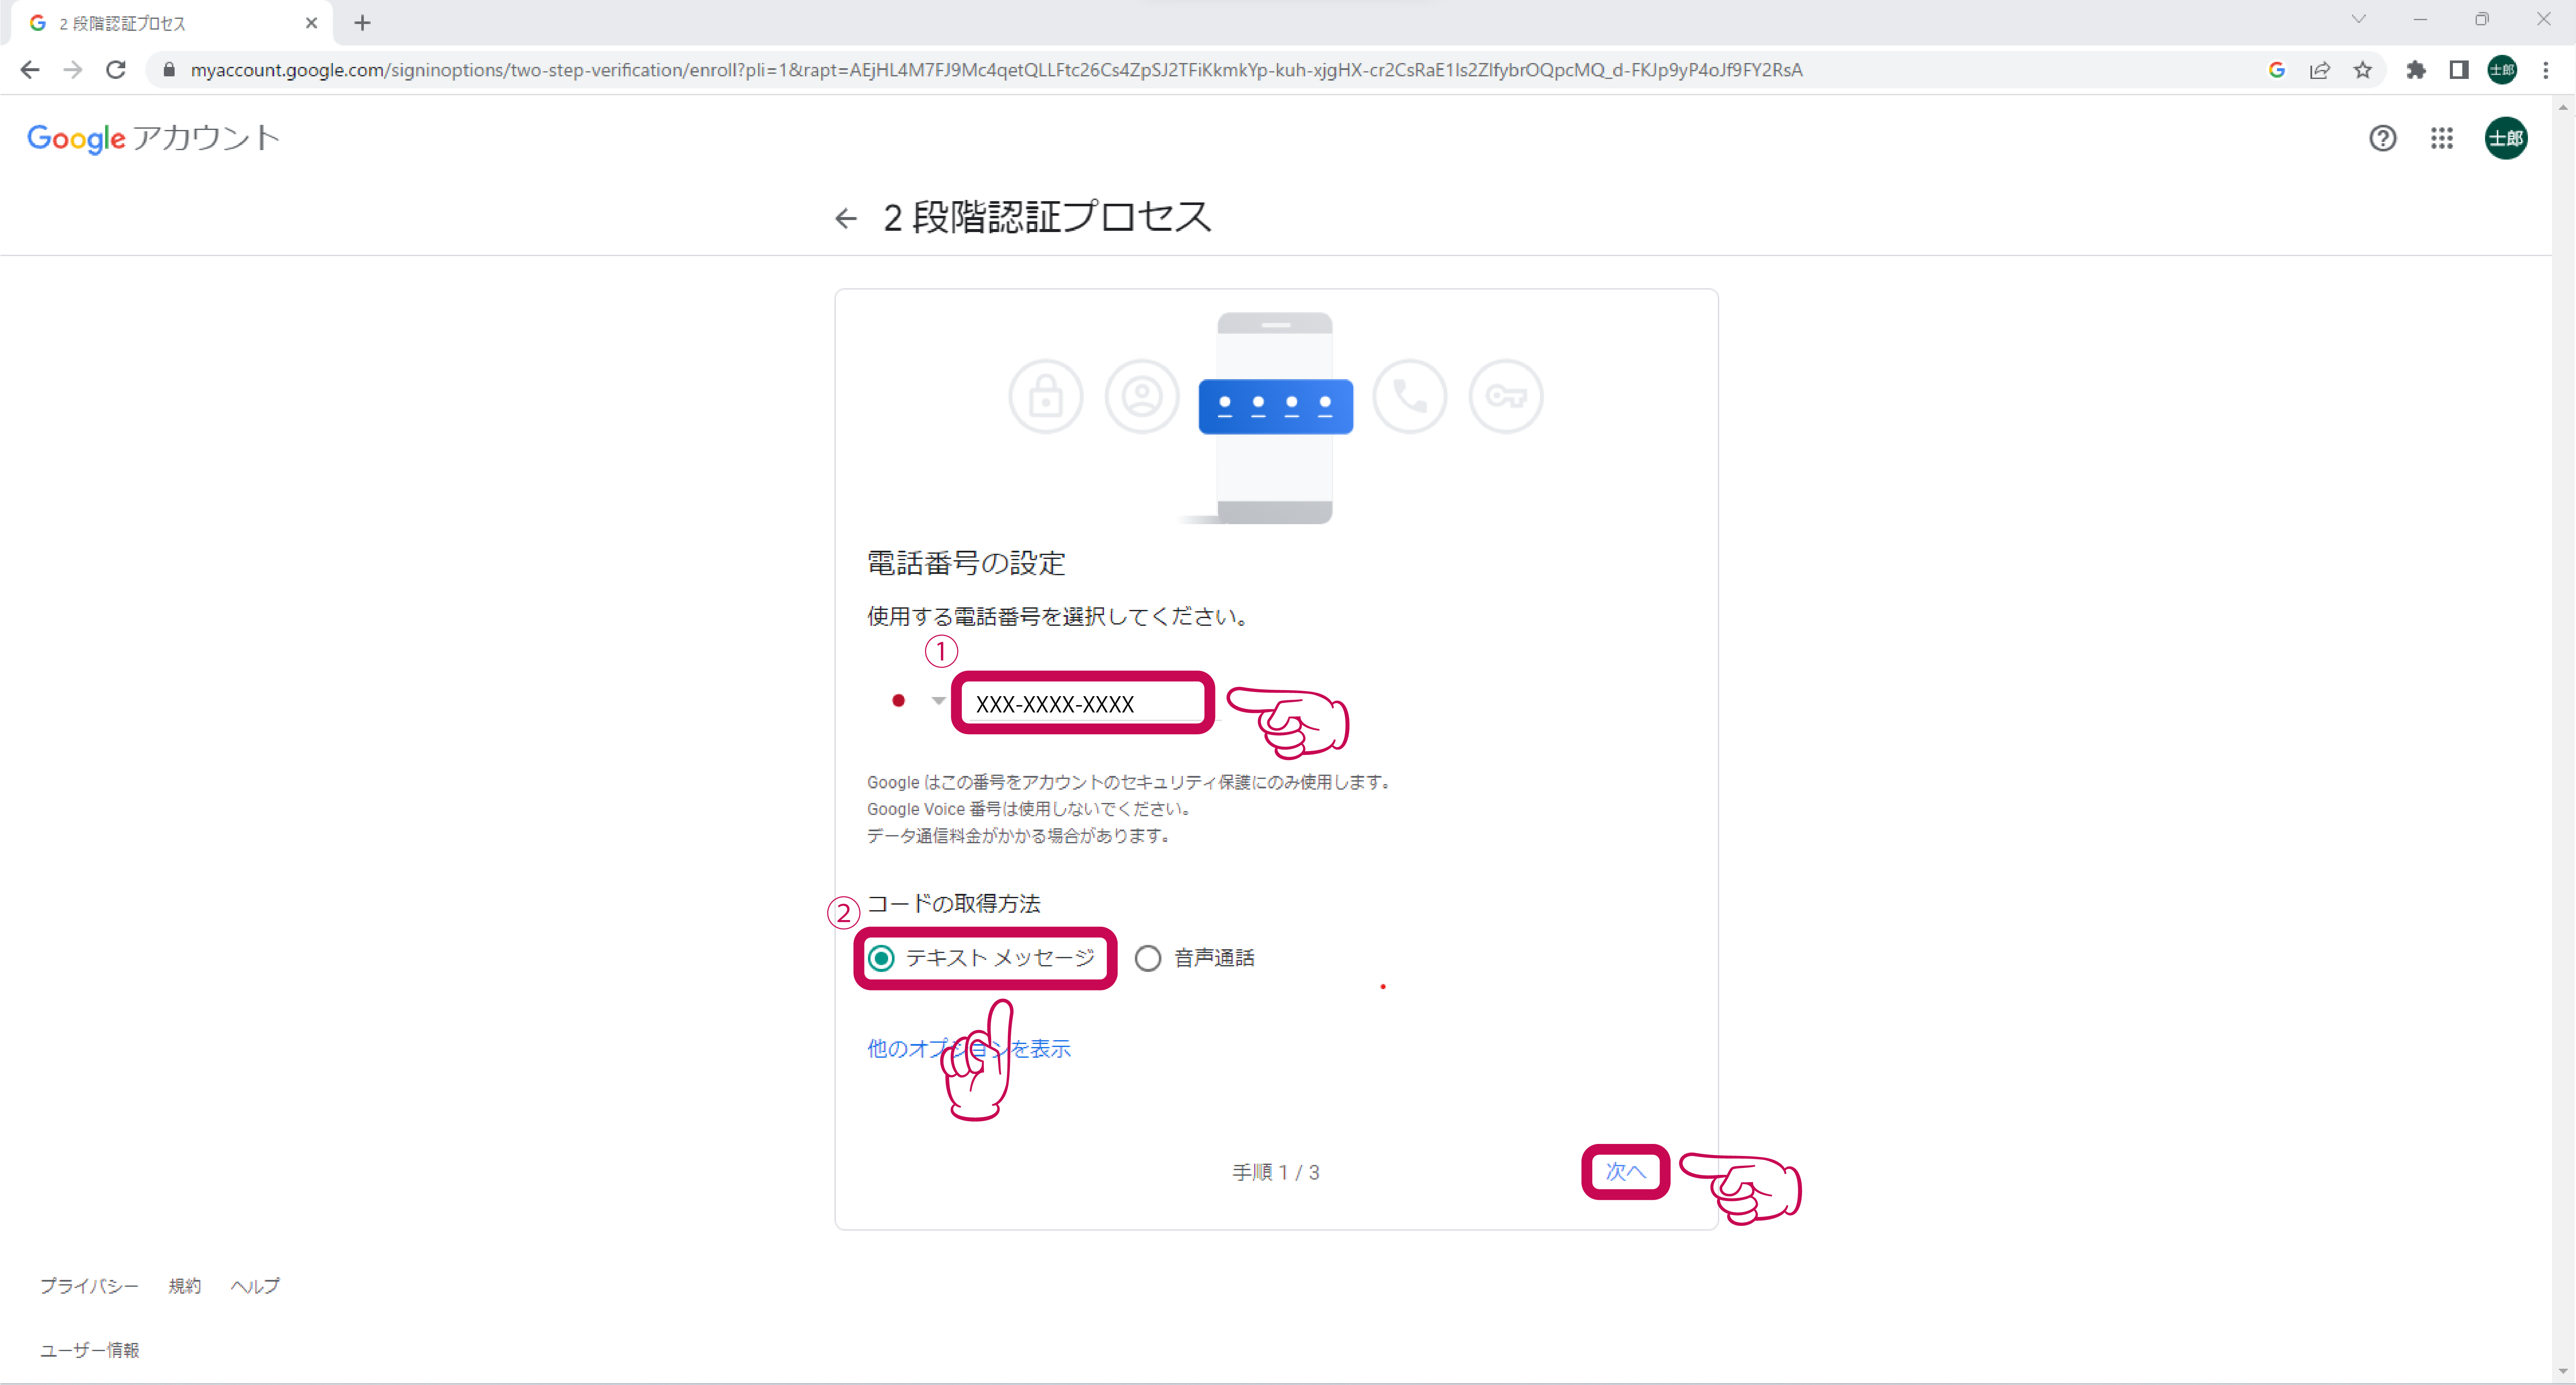This screenshot has height=1385, width=2576.
Task: Open Chrome three-dot menu
Action: (x=2546, y=70)
